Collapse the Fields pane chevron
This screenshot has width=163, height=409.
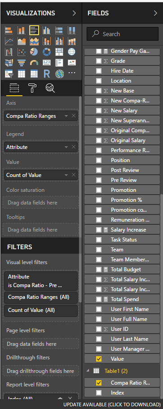[x=155, y=13]
